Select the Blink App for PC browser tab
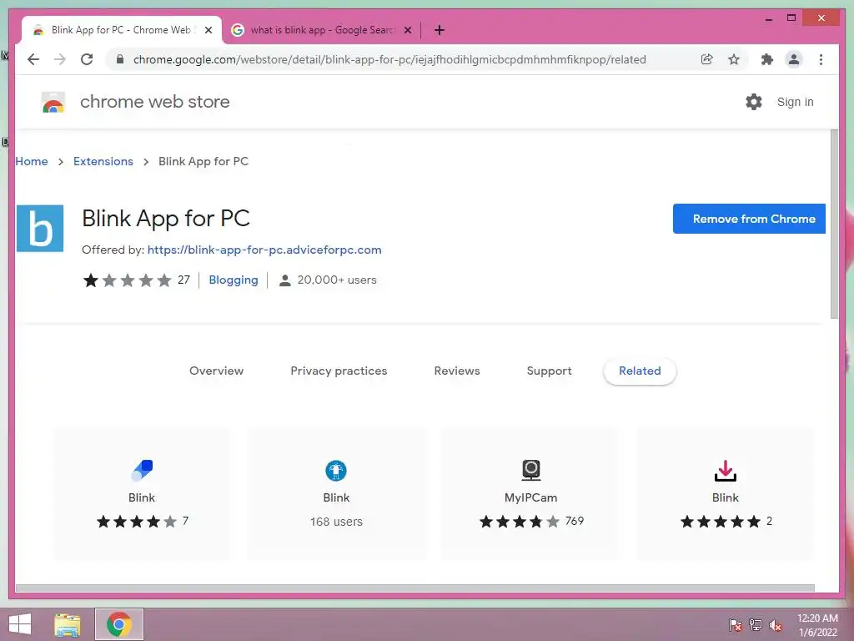 [x=121, y=30]
